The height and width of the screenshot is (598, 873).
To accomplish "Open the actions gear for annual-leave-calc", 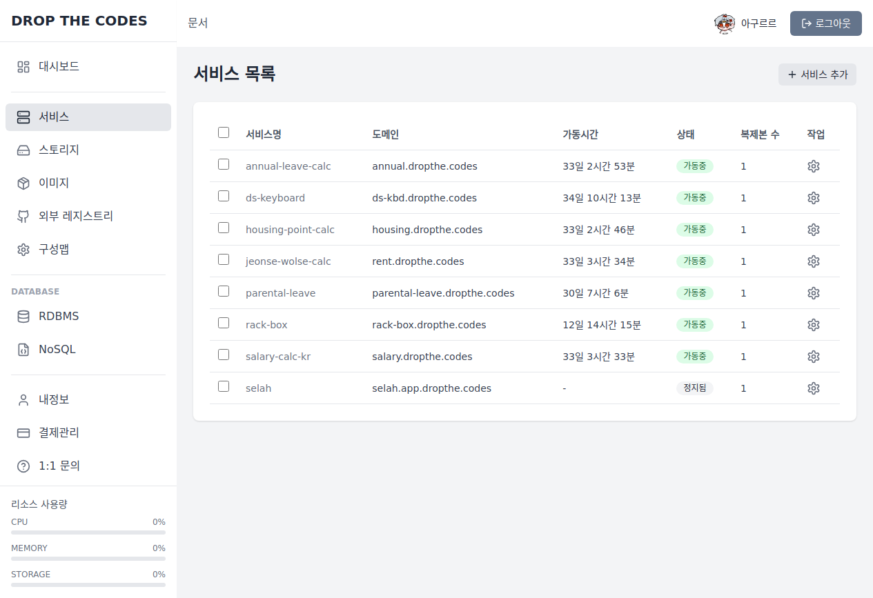I will click(813, 166).
